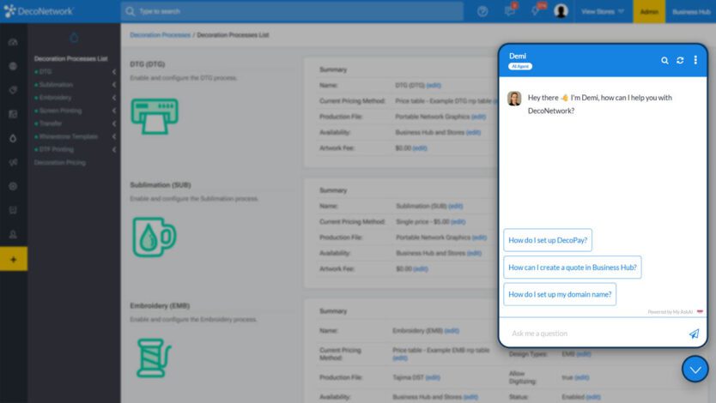Click the Decoration Processes breadcrumb link
This screenshot has height=403, width=716.
pyautogui.click(x=160, y=34)
